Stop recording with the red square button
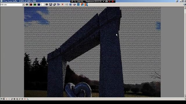The height and width of the screenshot is (104, 186). pos(113,1)
